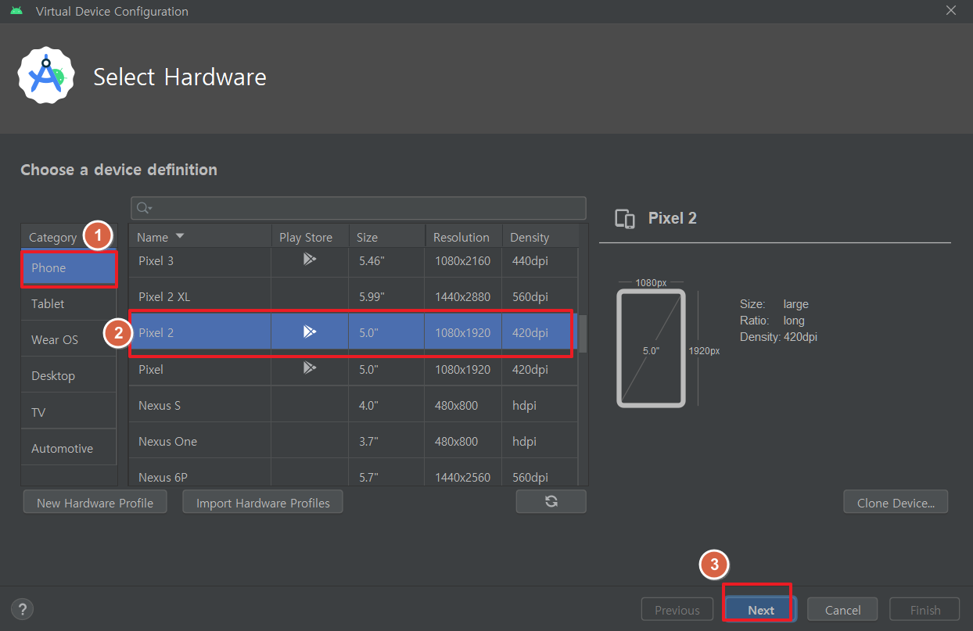The width and height of the screenshot is (973, 631).
Task: Select the Nexus S device row
Action: pos(354,405)
